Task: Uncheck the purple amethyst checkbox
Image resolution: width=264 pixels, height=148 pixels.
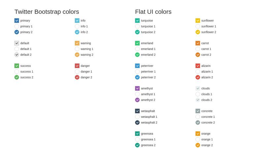Action: pos(137,88)
